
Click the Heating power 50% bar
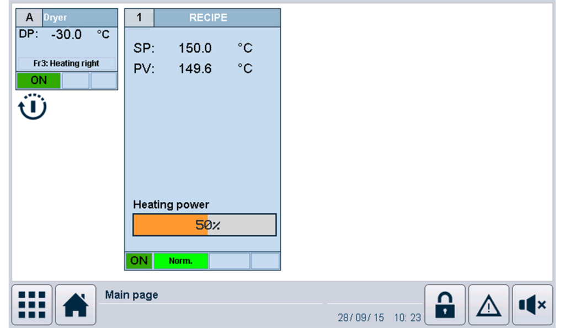pyautogui.click(x=204, y=225)
